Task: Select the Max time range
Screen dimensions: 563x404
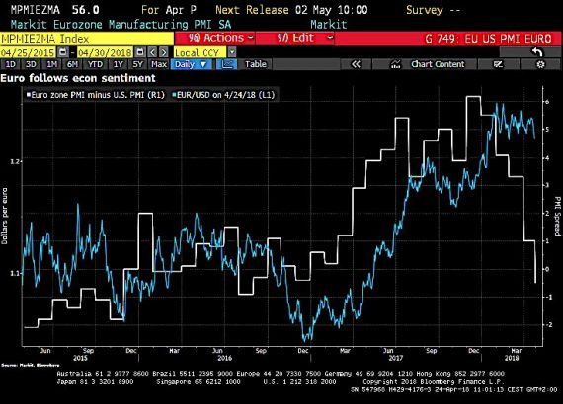Action: pos(159,64)
